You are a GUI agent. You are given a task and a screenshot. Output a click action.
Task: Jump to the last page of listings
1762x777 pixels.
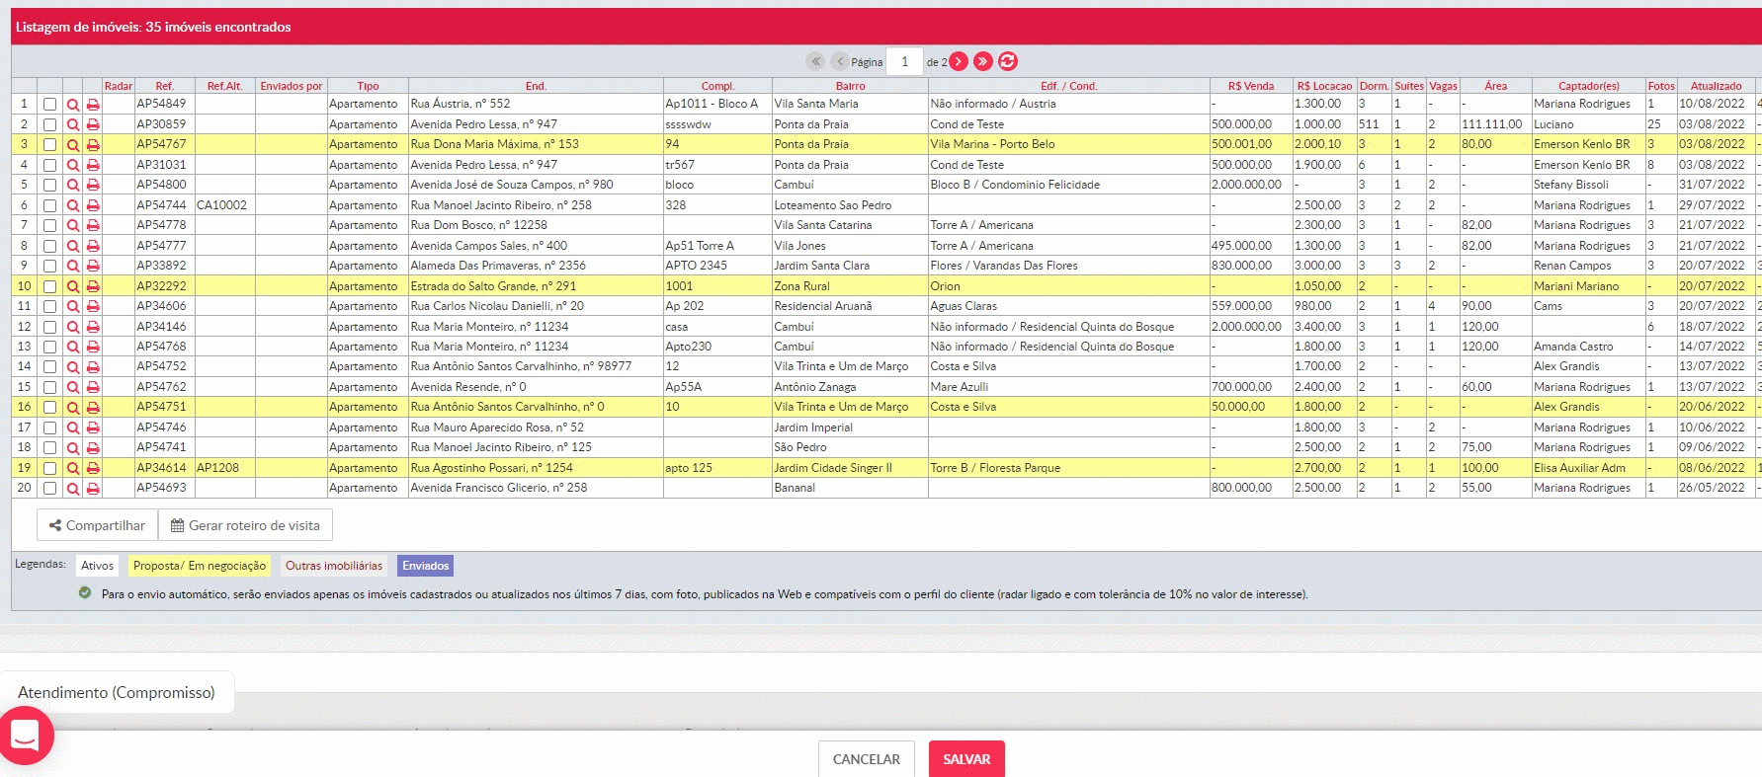(983, 61)
